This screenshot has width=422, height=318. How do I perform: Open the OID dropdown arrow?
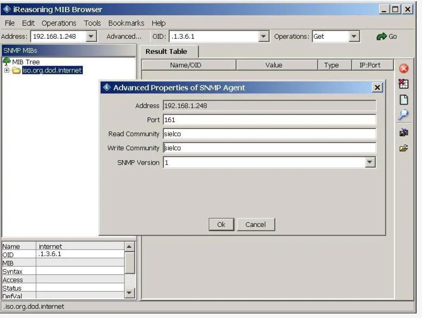coord(263,36)
